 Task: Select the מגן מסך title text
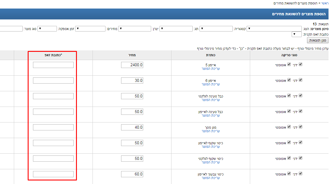coord(211,127)
